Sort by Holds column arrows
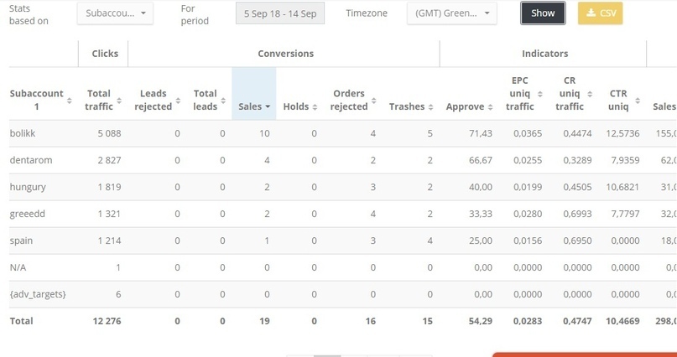 315,107
